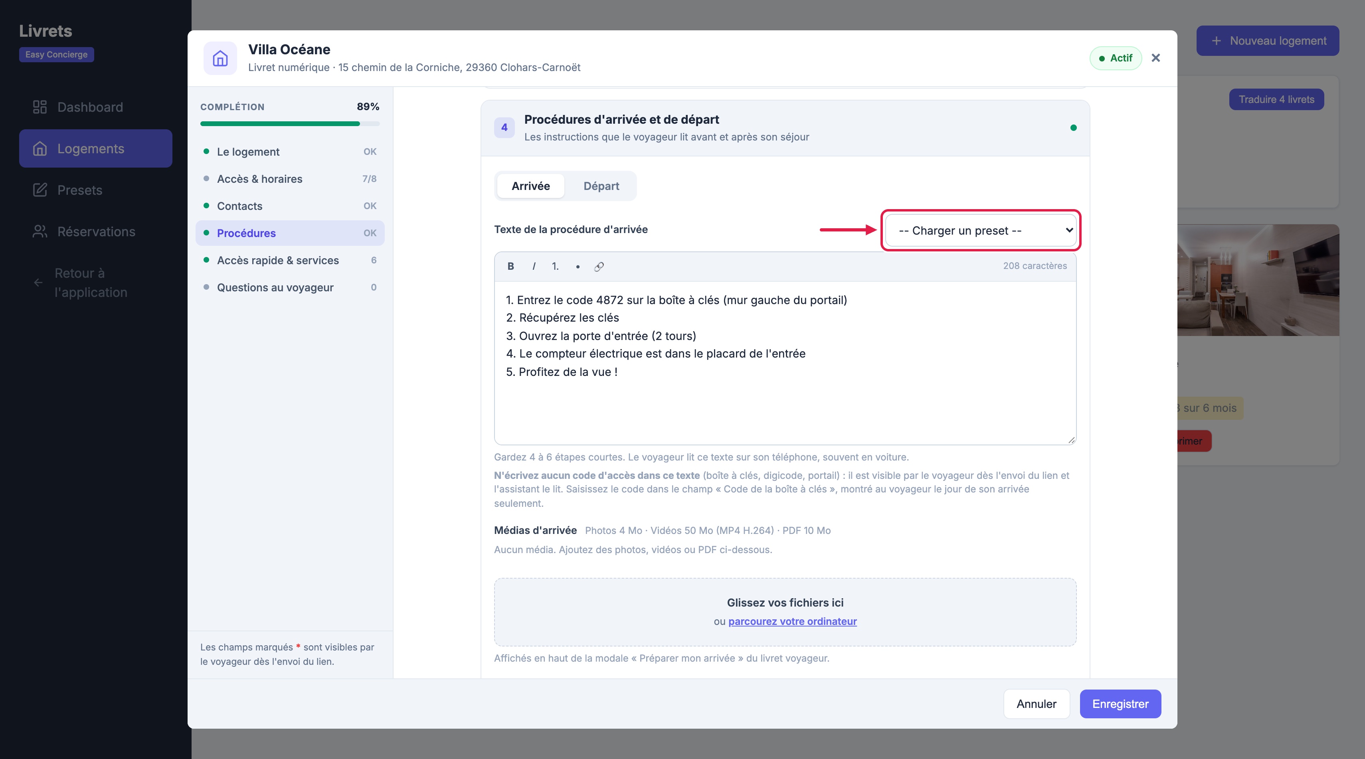The height and width of the screenshot is (759, 1365).
Task: Click the Traduire 4 livrets button
Action: click(x=1276, y=100)
